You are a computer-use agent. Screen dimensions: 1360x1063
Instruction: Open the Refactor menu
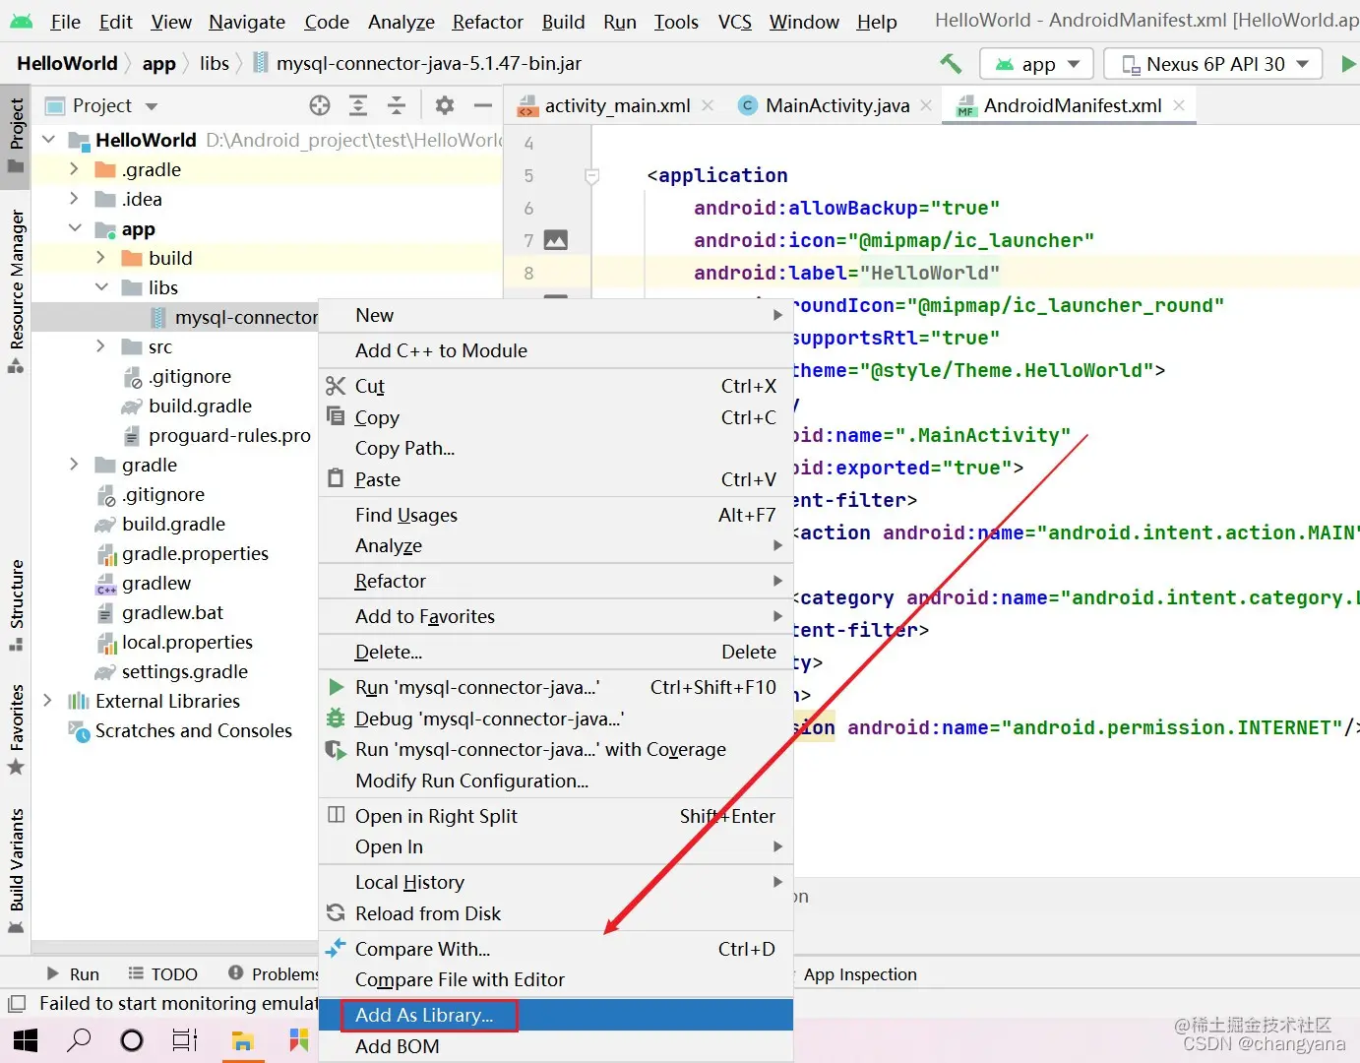click(x=487, y=22)
